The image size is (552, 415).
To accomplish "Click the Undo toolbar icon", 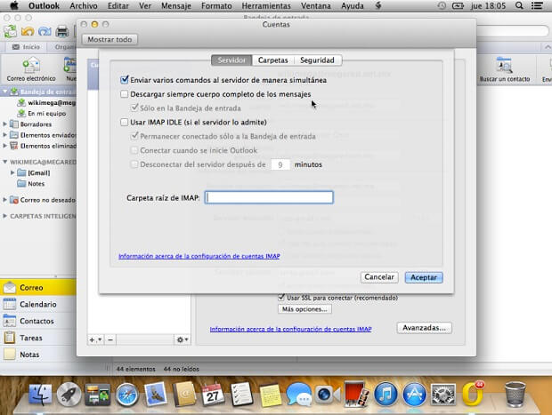I will pyautogui.click(x=28, y=32).
